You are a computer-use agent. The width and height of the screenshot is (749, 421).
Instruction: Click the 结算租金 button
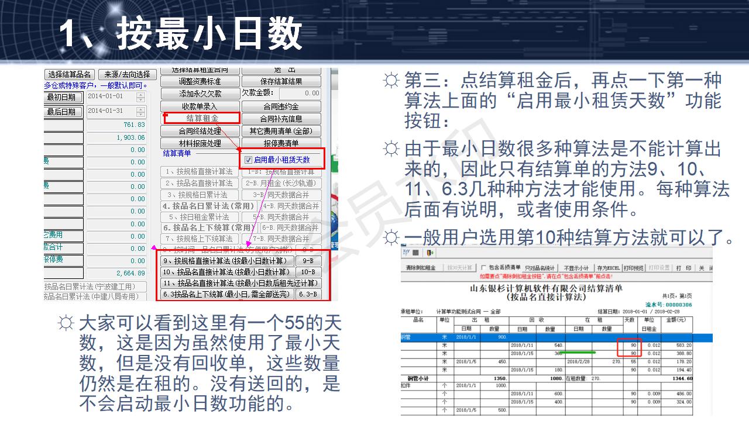pyautogui.click(x=201, y=118)
